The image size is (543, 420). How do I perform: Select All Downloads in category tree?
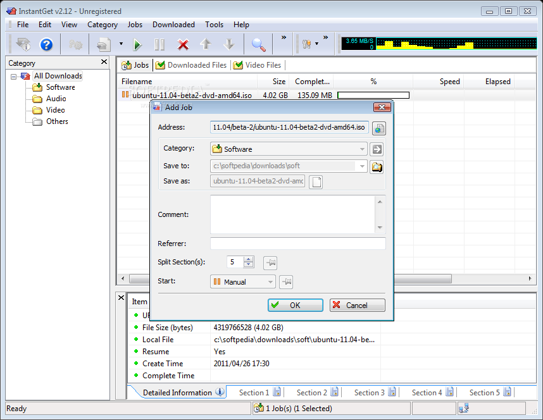click(58, 76)
